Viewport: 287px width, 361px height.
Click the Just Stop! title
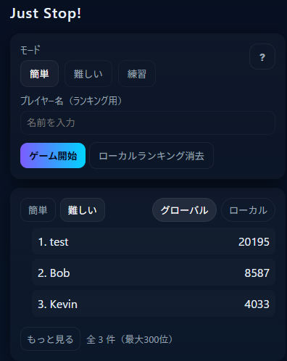[x=46, y=13]
